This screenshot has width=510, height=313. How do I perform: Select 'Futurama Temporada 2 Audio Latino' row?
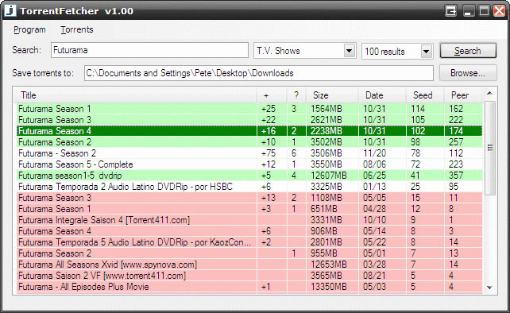pos(249,187)
